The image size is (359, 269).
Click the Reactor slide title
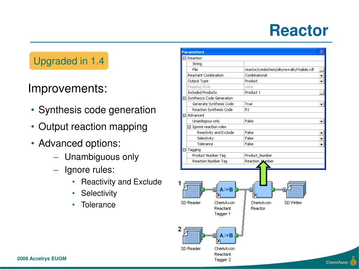click(299, 30)
